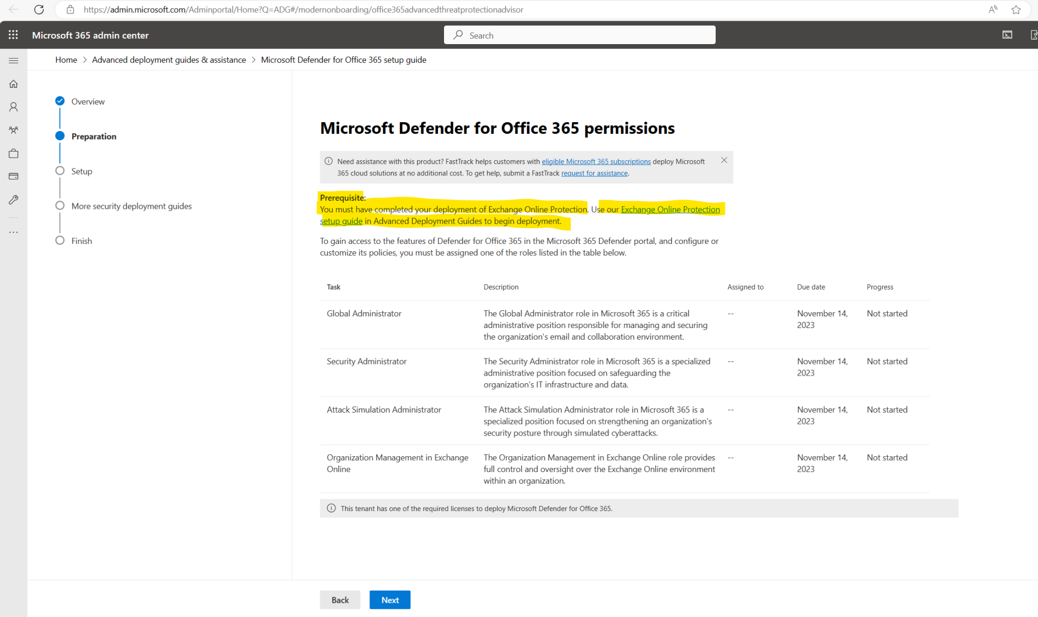Viewport: 1038px width, 617px height.
Task: Open Teams & groups sidebar icon
Action: [13, 130]
